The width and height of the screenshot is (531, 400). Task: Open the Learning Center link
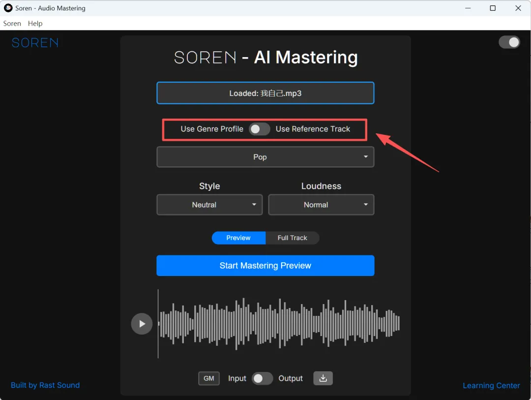(491, 385)
